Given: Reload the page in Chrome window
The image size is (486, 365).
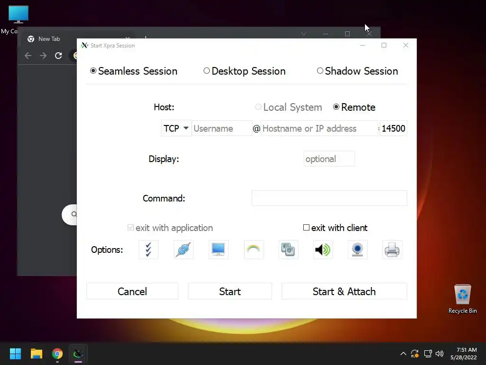Looking at the screenshot, I should pos(58,56).
